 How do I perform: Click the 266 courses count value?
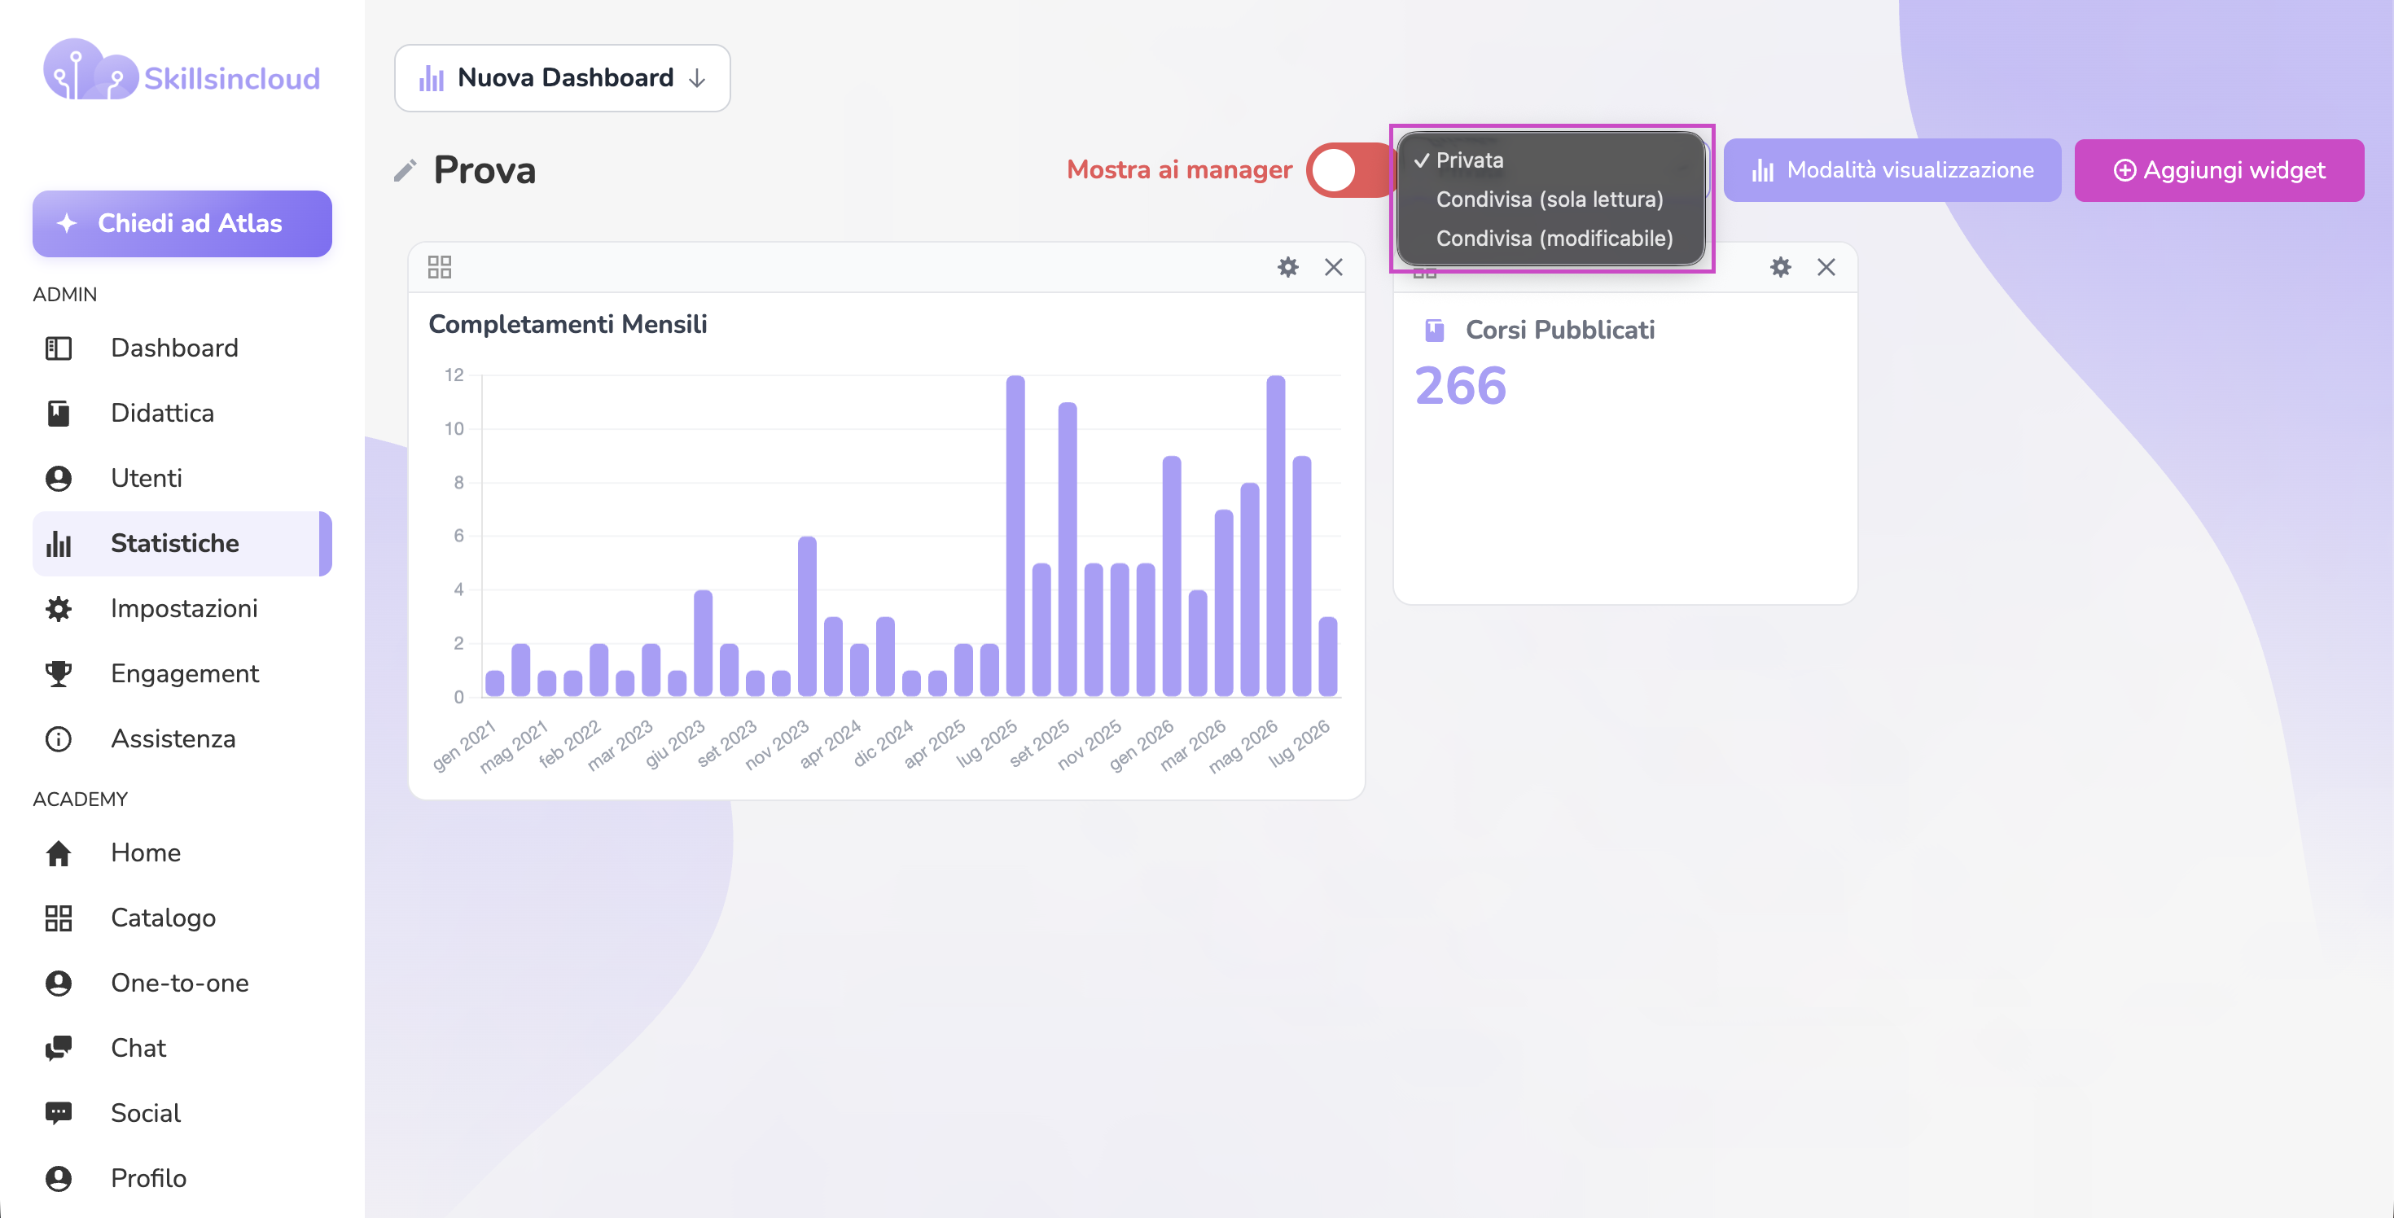1460,386
